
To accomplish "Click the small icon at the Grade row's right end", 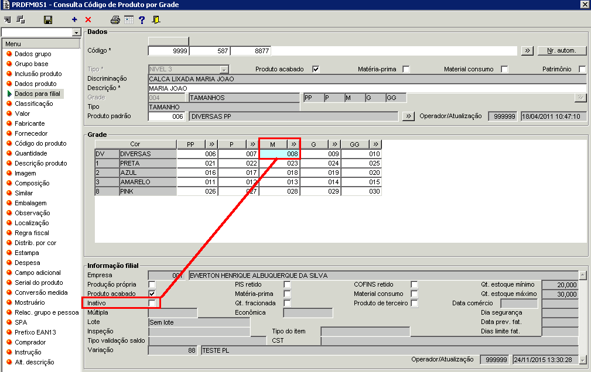I will point(580,98).
